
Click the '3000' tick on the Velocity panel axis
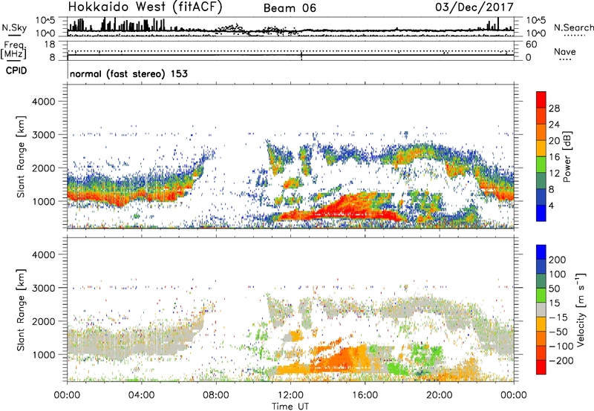(x=43, y=288)
